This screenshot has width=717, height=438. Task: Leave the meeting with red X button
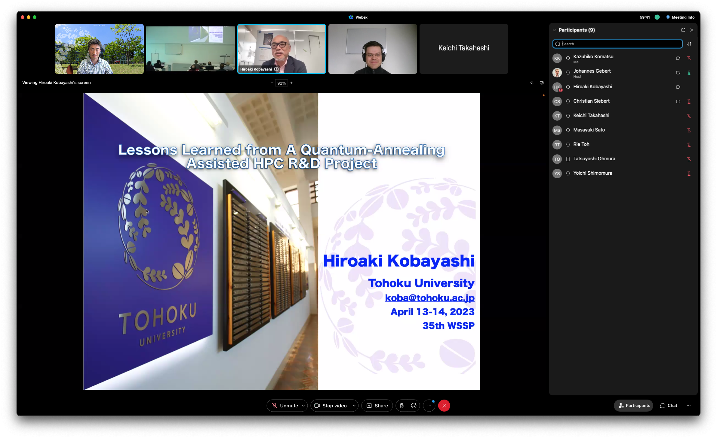coord(444,406)
